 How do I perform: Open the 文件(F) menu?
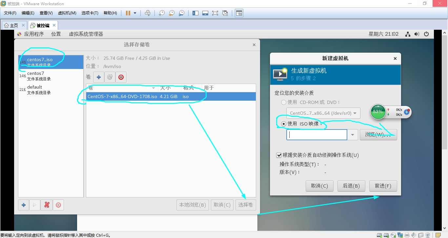click(x=10, y=13)
